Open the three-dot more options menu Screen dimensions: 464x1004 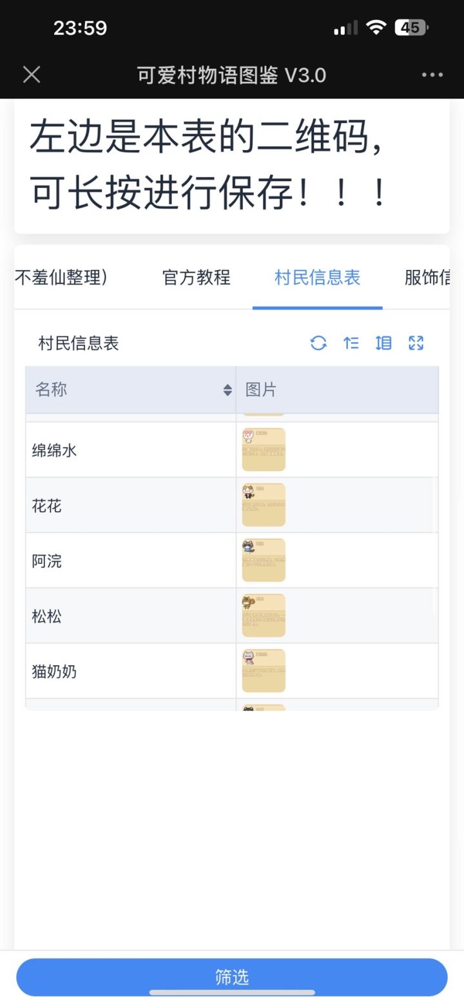click(432, 75)
